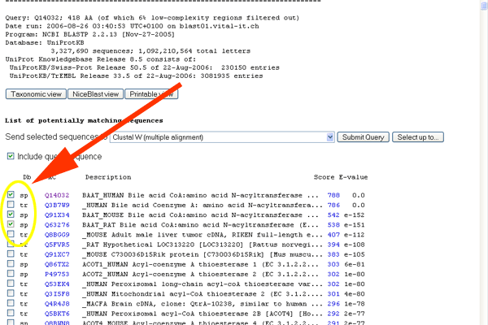Open the Q14032 accession link
Image resolution: width=488 pixels, height=325 pixels.
[56, 196]
